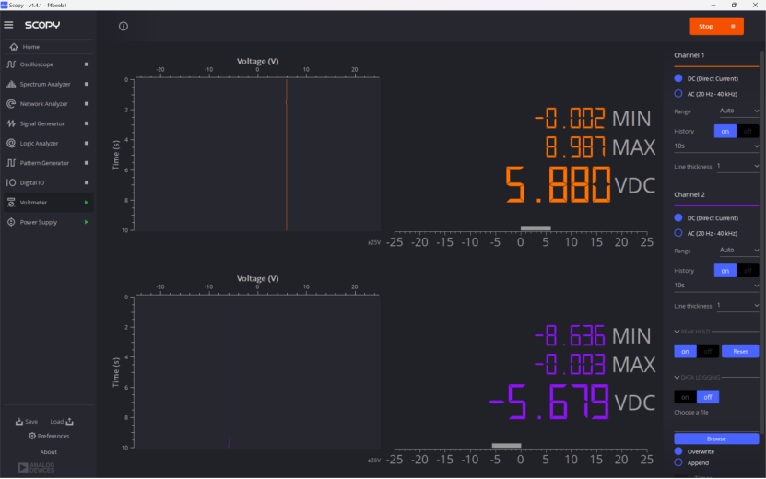Click the Logic Analyzer icon
This screenshot has width=766, height=479.
coord(11,143)
